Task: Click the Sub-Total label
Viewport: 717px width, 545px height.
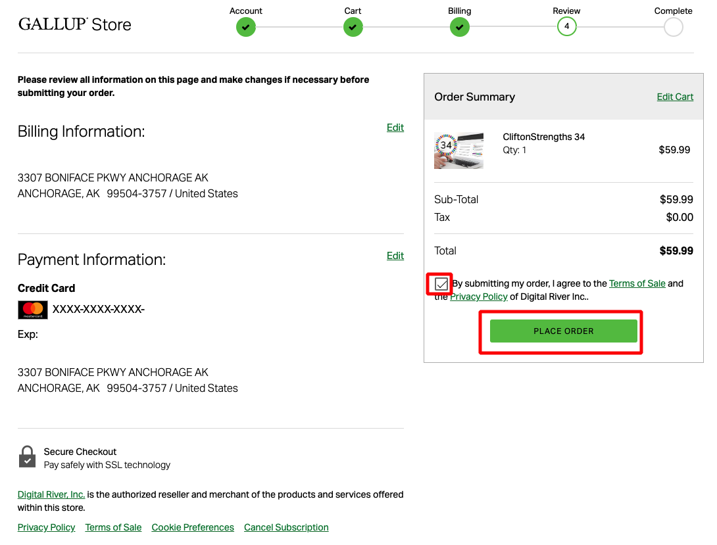Action: [456, 200]
